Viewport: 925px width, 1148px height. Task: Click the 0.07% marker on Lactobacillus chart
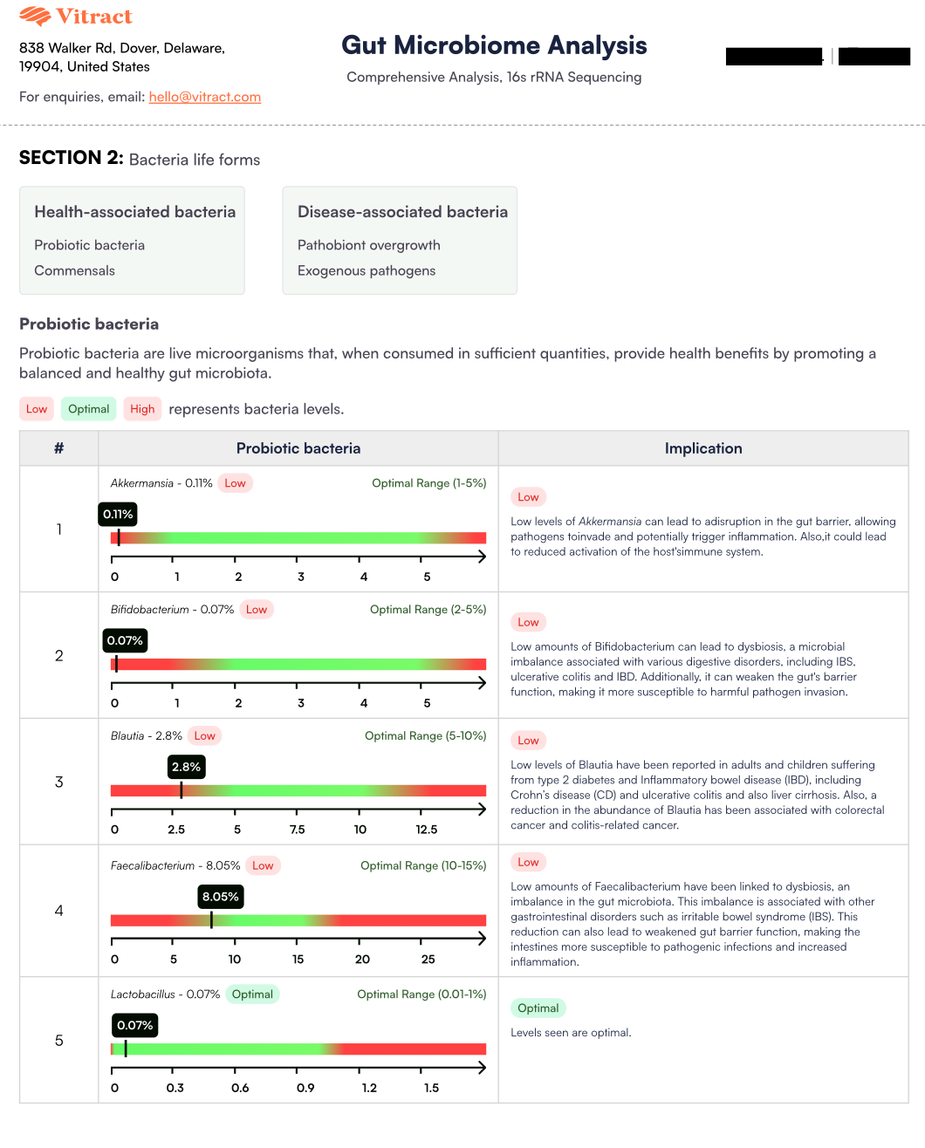click(135, 1026)
